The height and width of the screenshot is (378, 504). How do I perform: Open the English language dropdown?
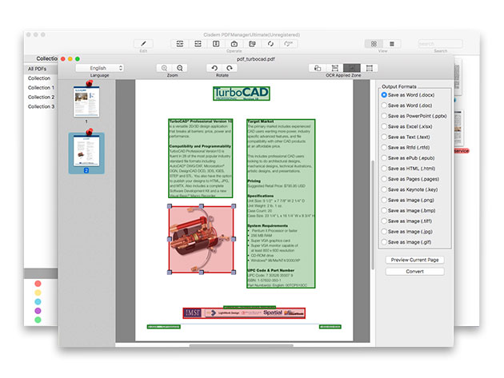click(x=100, y=68)
